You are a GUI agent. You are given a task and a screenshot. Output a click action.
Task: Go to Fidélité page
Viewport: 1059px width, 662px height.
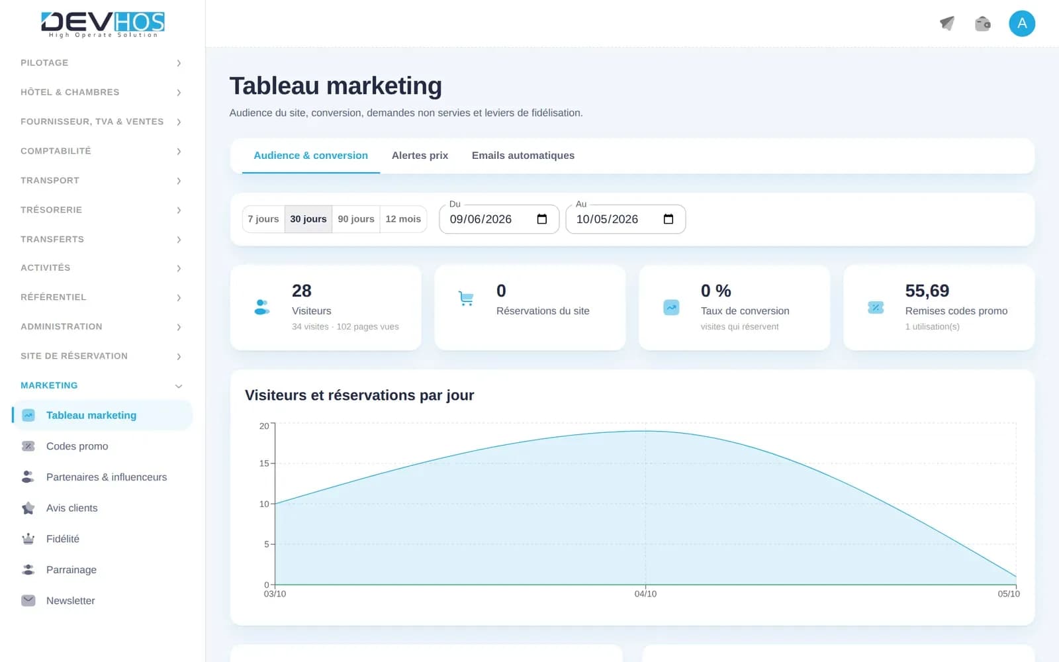pos(103,539)
